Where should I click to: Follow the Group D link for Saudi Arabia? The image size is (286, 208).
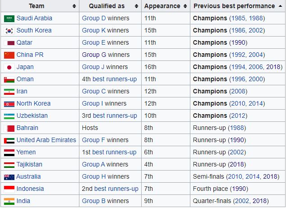pyautogui.click(x=94, y=18)
